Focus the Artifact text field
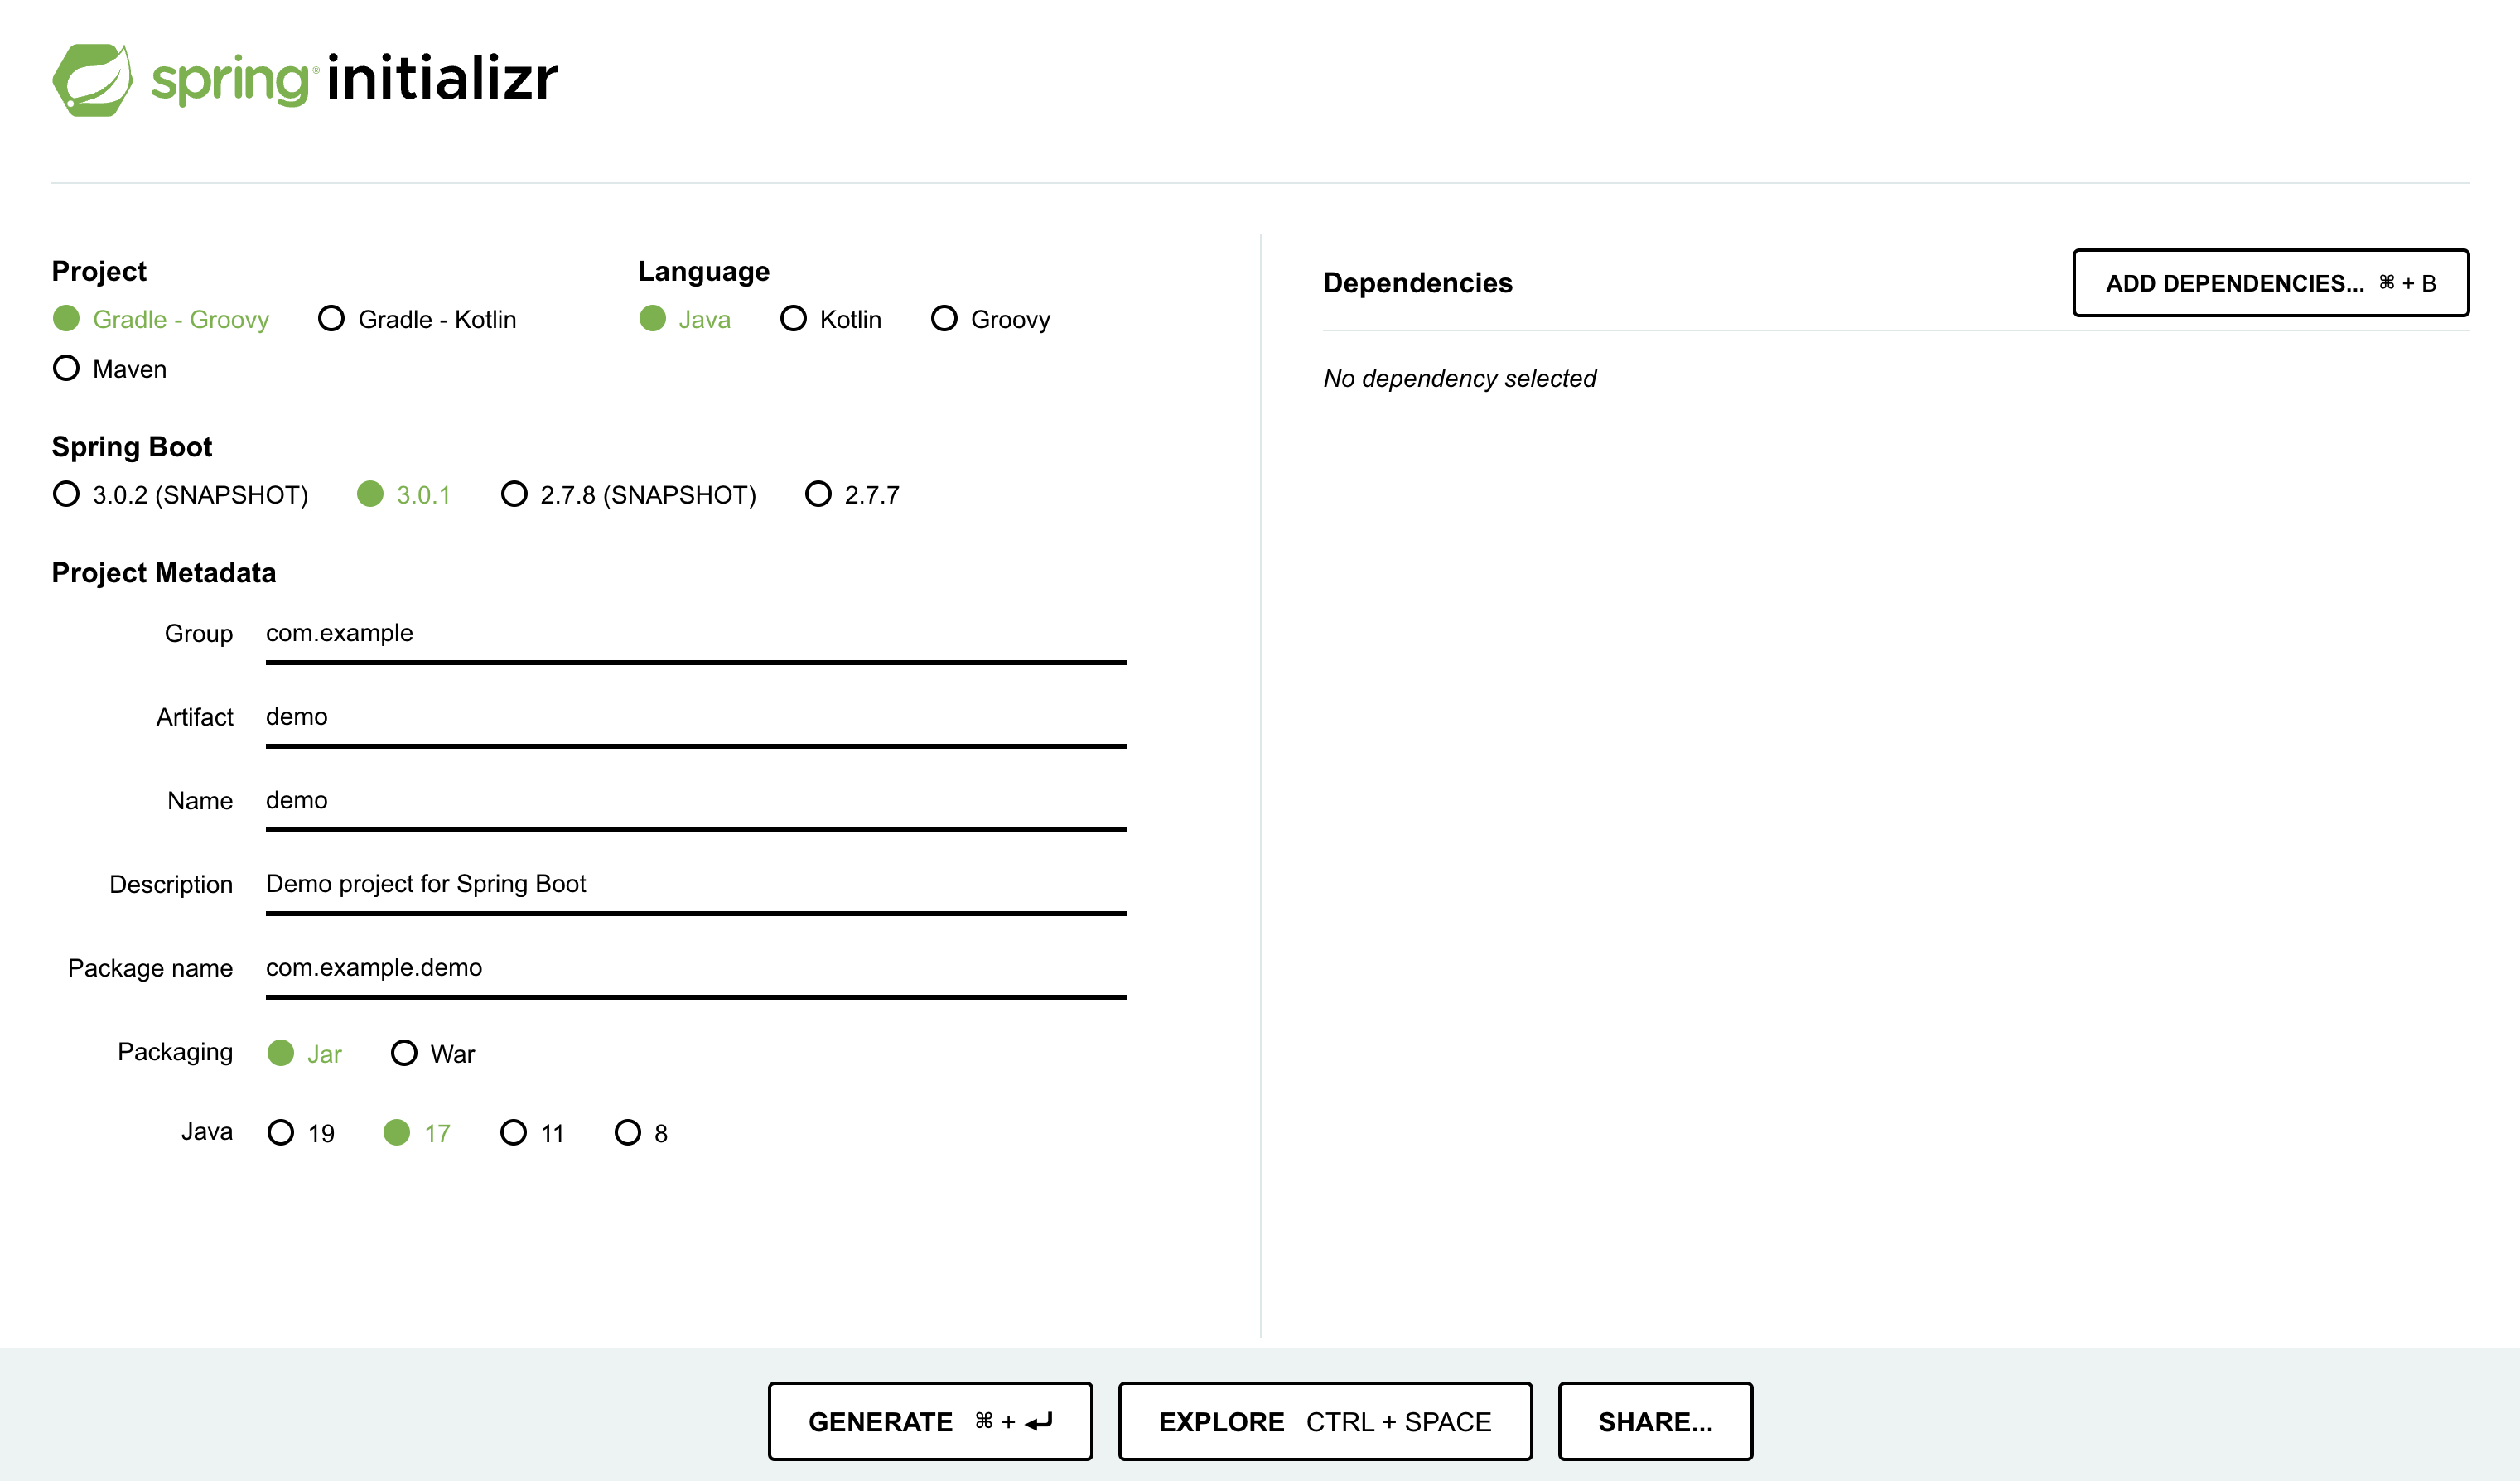2520x1481 pixels. [695, 717]
